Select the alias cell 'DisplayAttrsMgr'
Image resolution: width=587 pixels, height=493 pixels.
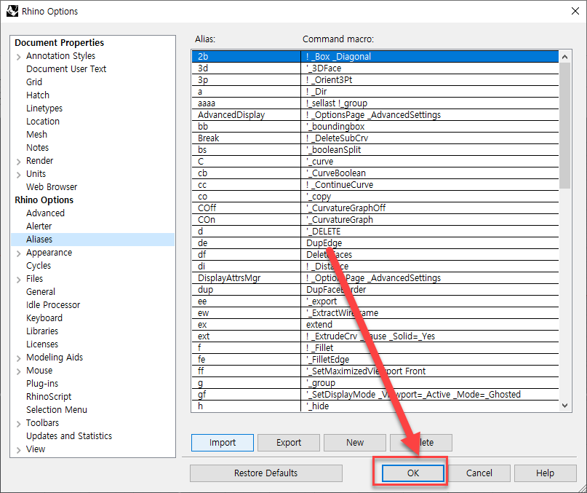tap(247, 277)
